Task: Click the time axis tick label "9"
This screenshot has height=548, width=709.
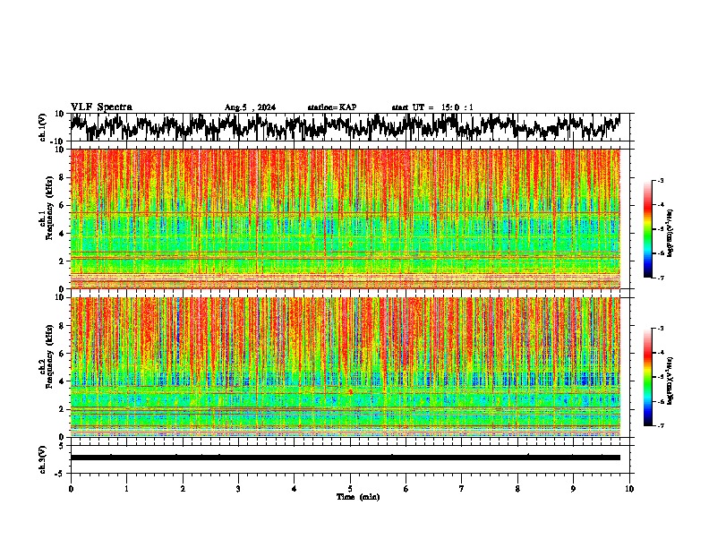Action: pos(573,489)
